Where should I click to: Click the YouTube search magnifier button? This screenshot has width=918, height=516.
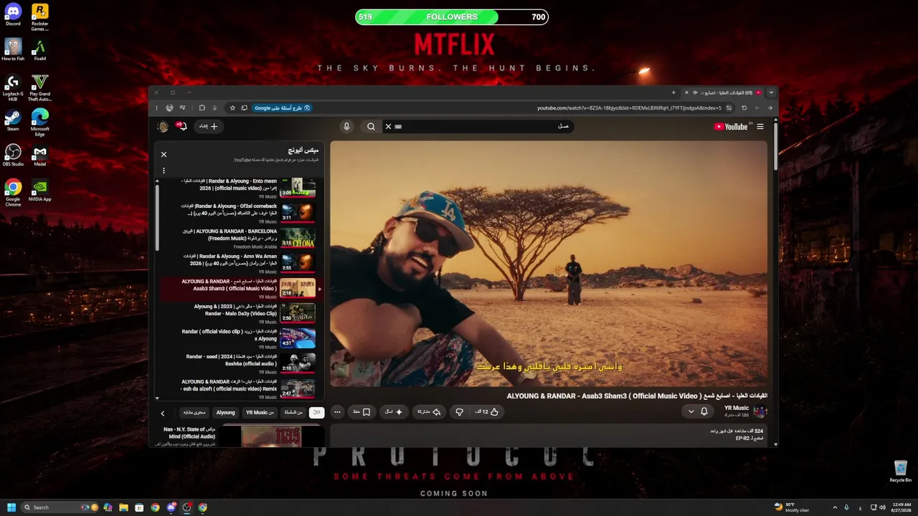[371, 127]
